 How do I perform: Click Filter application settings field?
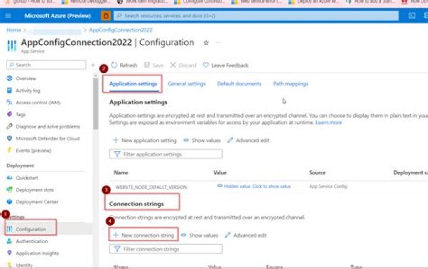(166, 154)
